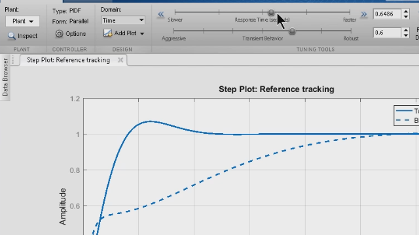Open the Plant selection dropdown

click(x=22, y=21)
